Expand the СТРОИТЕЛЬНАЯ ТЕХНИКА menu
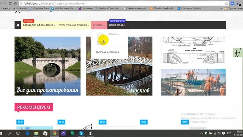The height and width of the screenshot is (137, 243). pyautogui.click(x=74, y=25)
